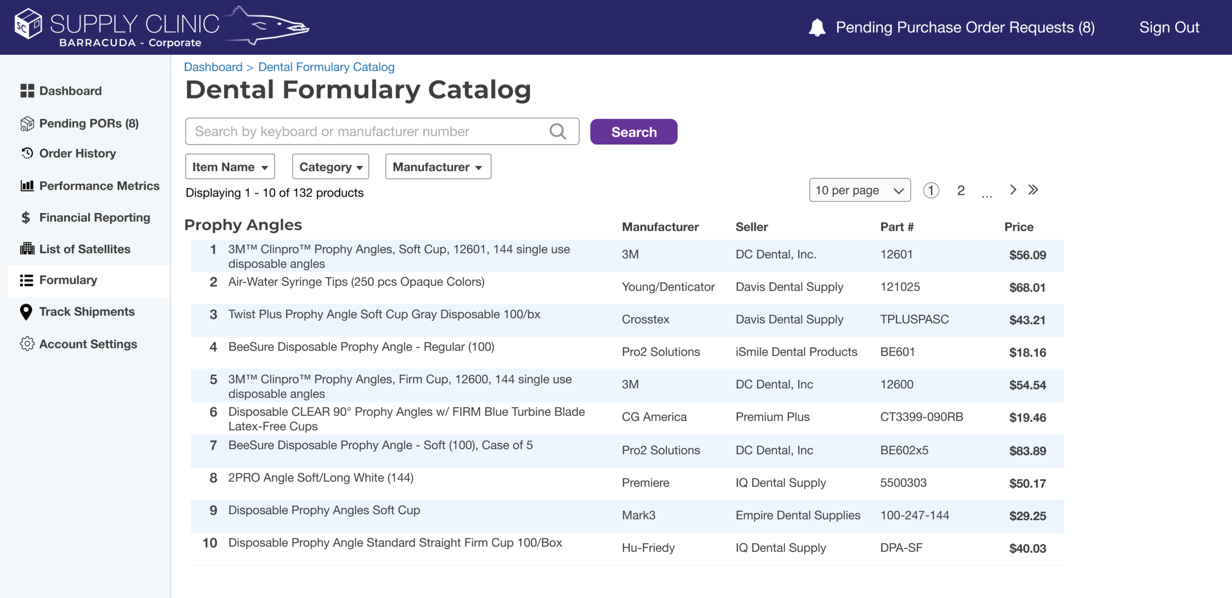This screenshot has width=1232, height=598.
Task: Click the Account Settings gear icon
Action: [x=27, y=344]
